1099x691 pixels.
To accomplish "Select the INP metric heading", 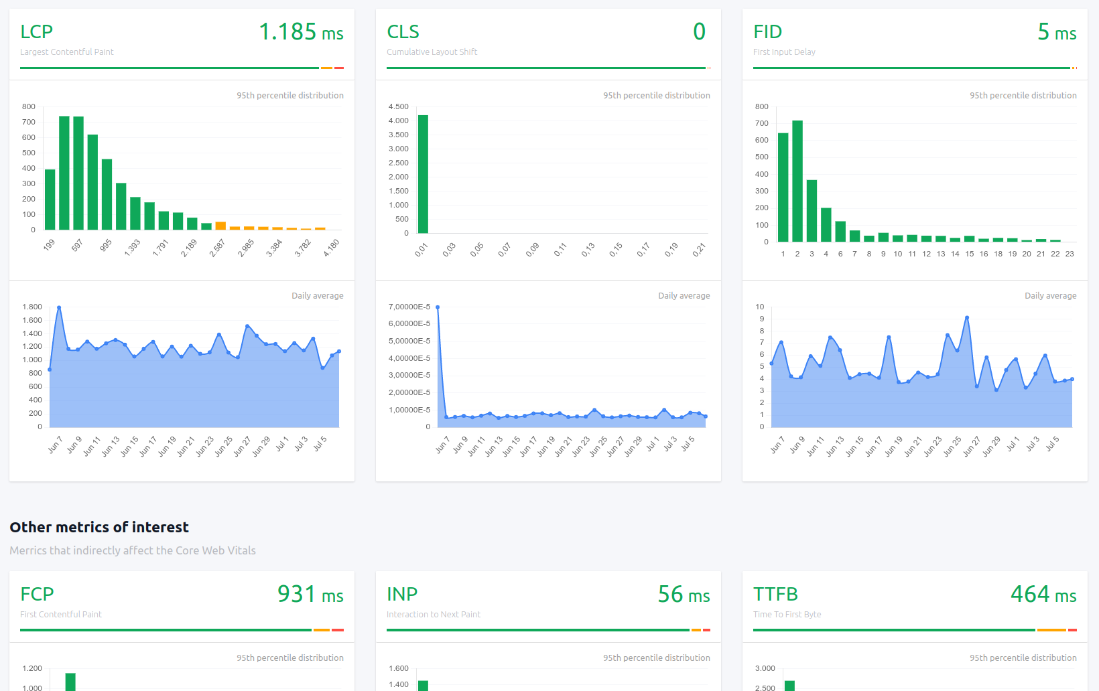I will coord(402,594).
